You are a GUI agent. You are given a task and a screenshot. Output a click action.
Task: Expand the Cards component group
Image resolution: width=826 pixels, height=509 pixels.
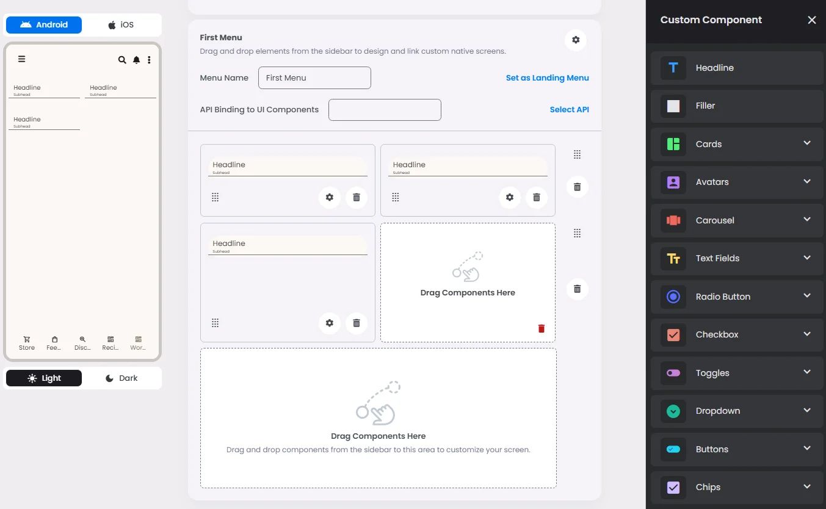tap(806, 143)
